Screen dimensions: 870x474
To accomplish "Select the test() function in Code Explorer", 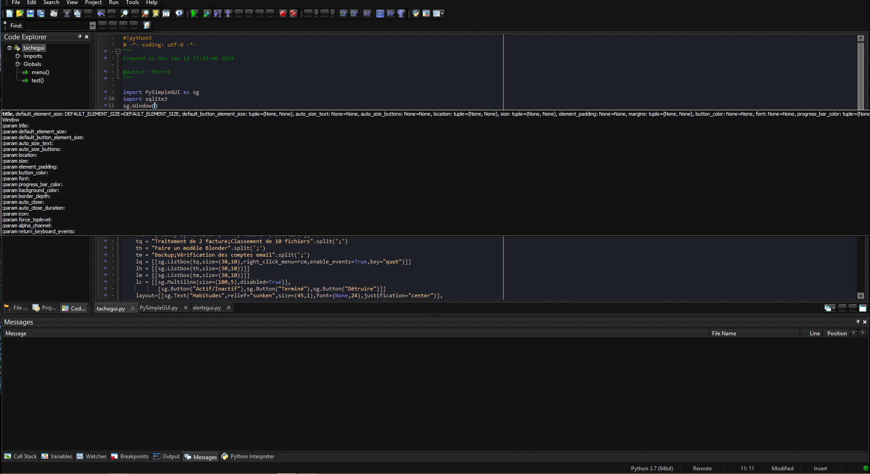I will pyautogui.click(x=37, y=80).
